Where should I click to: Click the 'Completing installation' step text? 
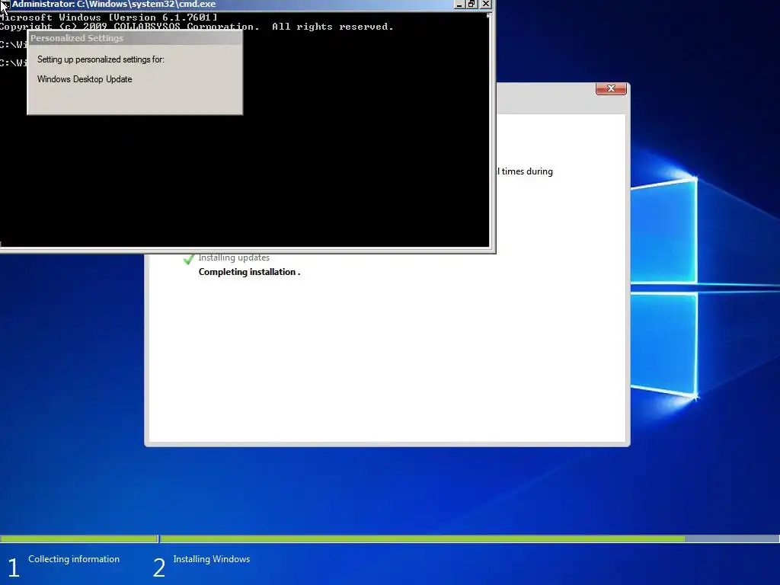[248, 272]
